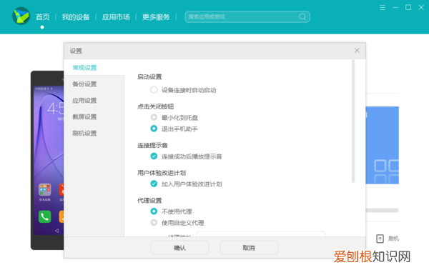Screen dimensions: 429x270
Task: Select 不使用代理 radio button
Action: pyautogui.click(x=154, y=211)
